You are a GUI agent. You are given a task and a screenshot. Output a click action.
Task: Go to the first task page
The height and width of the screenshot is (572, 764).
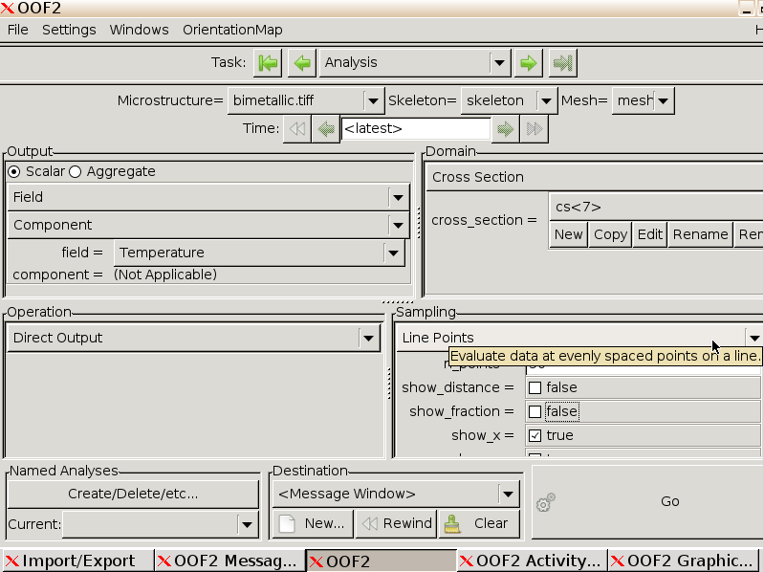[x=269, y=63]
